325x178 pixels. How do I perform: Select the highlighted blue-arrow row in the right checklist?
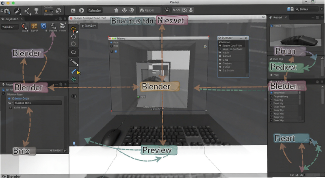click(x=284, y=93)
